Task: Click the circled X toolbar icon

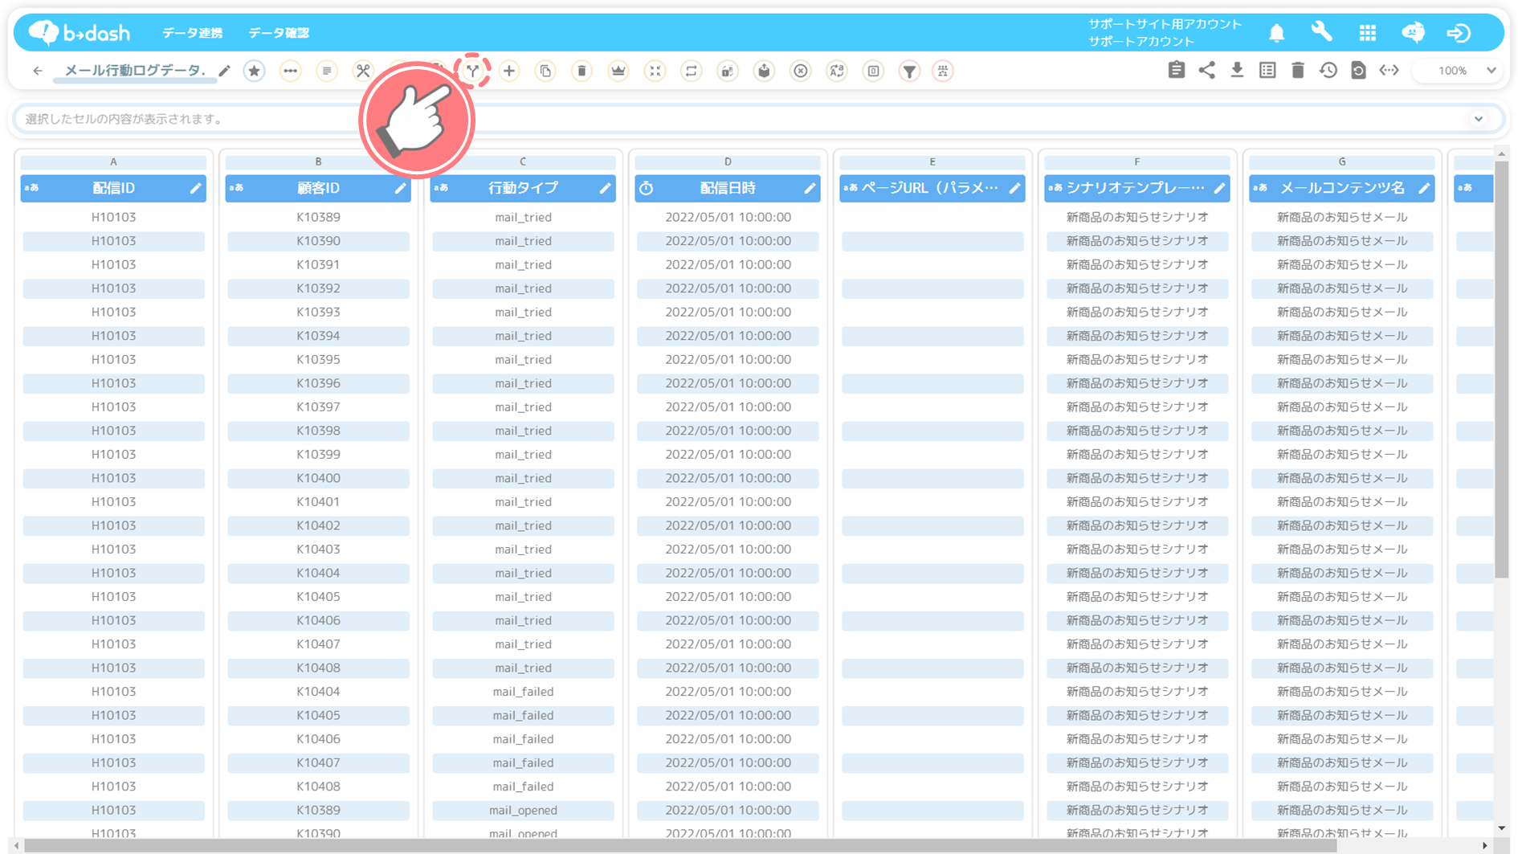Action: pyautogui.click(x=801, y=71)
